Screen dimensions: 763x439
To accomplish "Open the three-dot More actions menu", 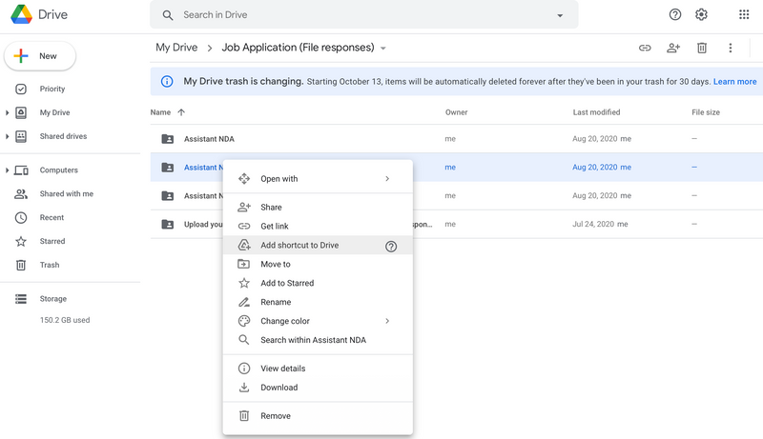I will click(731, 48).
